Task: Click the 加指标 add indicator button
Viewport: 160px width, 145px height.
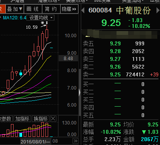Action: (x=22, y=119)
